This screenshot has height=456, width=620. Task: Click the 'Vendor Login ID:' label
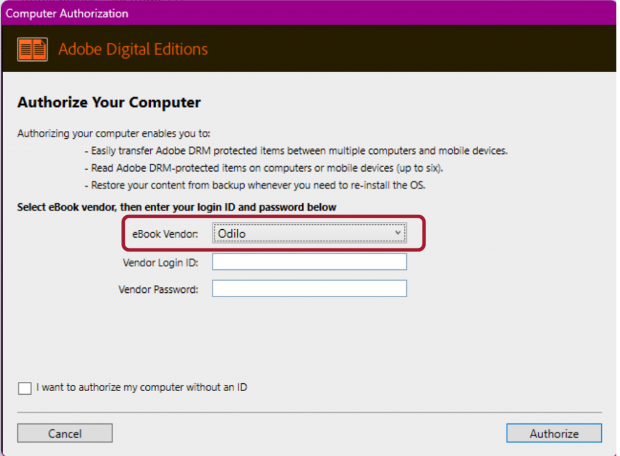(160, 263)
